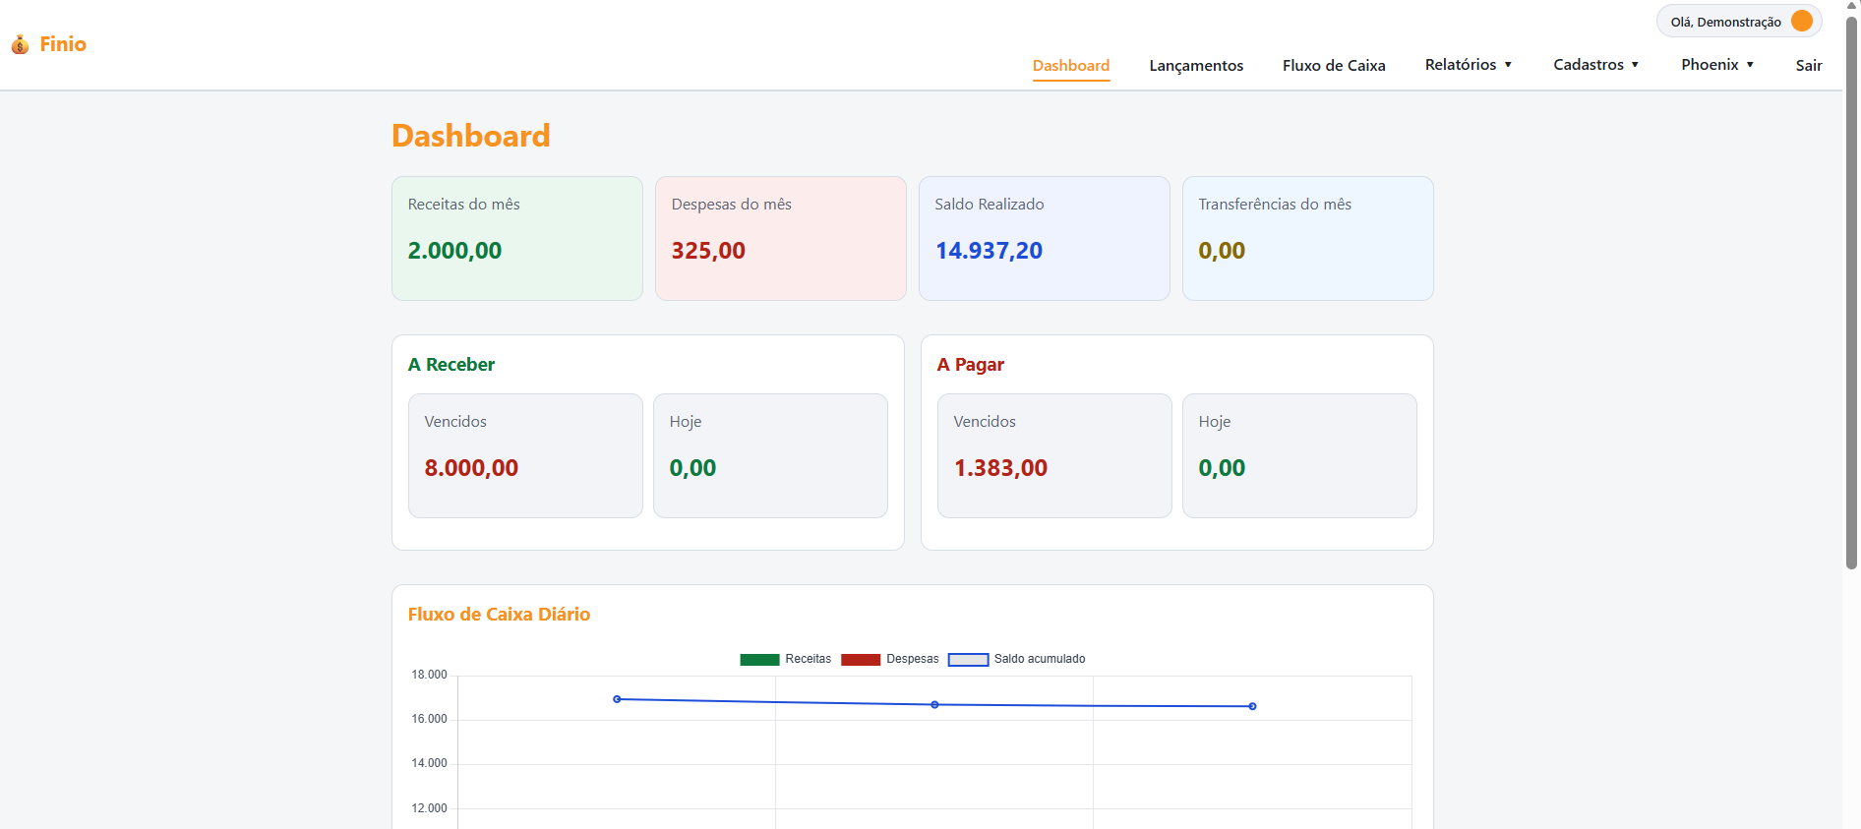Image resolution: width=1861 pixels, height=829 pixels.
Task: Open the Despesas do mês card
Action: (781, 238)
